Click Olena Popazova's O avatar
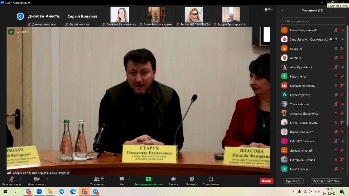Image resolution: width=349 pixels, height=196 pixels. [x=284, y=95]
